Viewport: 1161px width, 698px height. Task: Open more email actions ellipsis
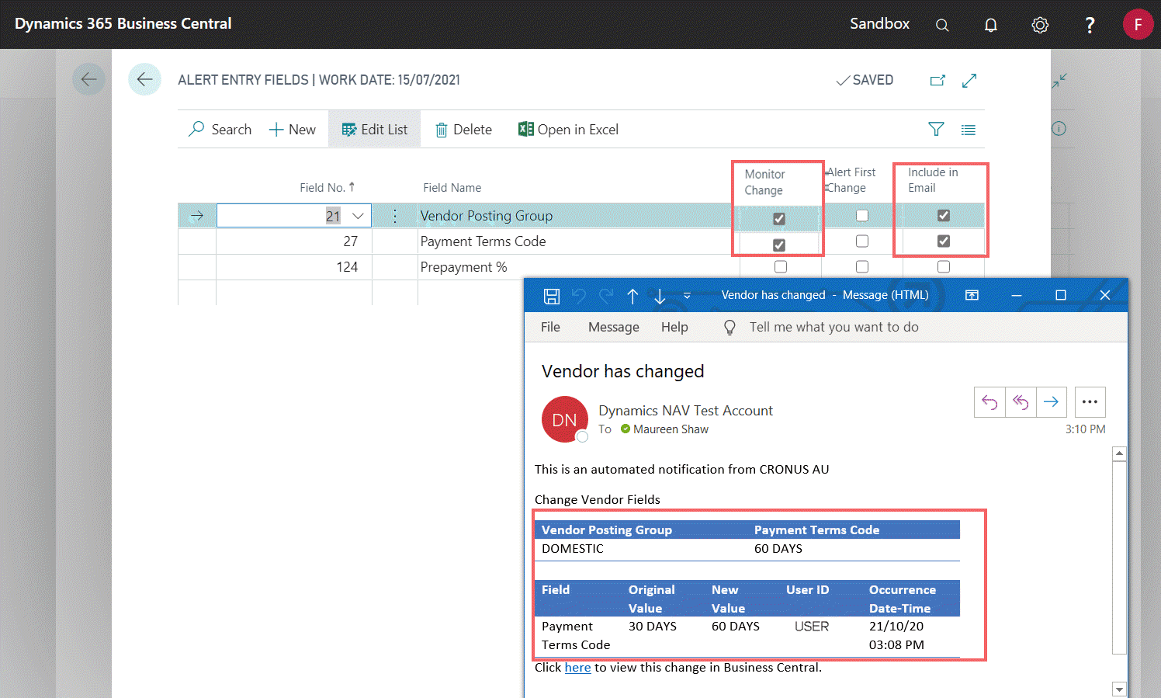coord(1090,401)
